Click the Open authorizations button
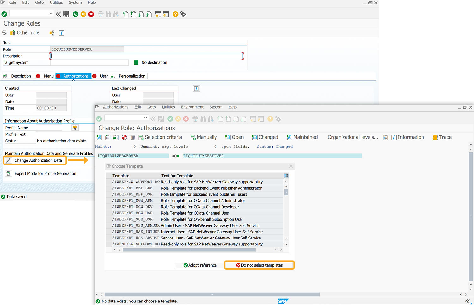The height and width of the screenshot is (305, 474). click(234, 137)
